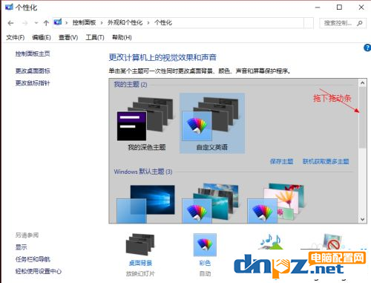371x283 pixels.
Task: Select the Windows default blue logo theme
Action: coord(146,204)
